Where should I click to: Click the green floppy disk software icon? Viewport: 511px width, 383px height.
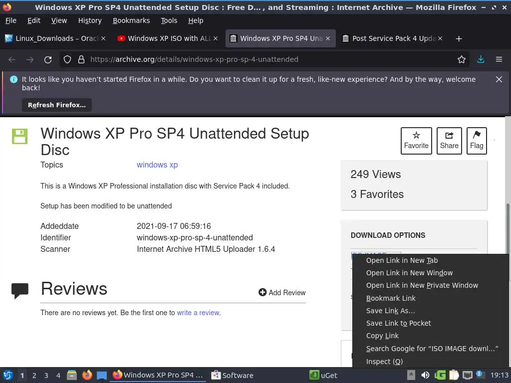point(19,136)
